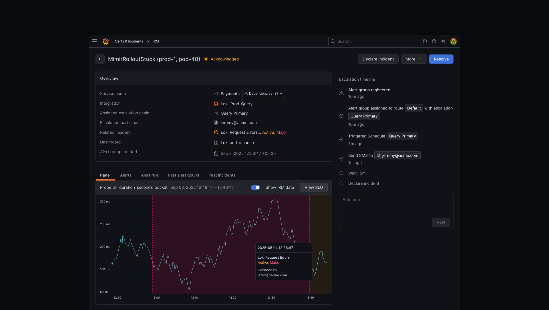Select the Wait 15m step circle
This screenshot has width=549, height=310.
pos(341,173)
